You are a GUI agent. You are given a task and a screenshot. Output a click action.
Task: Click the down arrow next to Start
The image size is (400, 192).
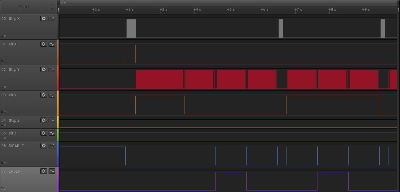(x=52, y=9)
